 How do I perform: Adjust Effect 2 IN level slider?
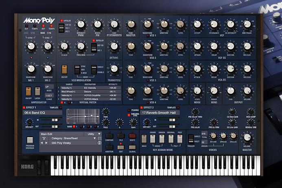click(x=172, y=120)
